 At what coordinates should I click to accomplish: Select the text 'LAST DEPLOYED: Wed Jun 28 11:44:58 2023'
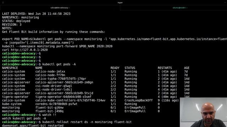[36, 14]
